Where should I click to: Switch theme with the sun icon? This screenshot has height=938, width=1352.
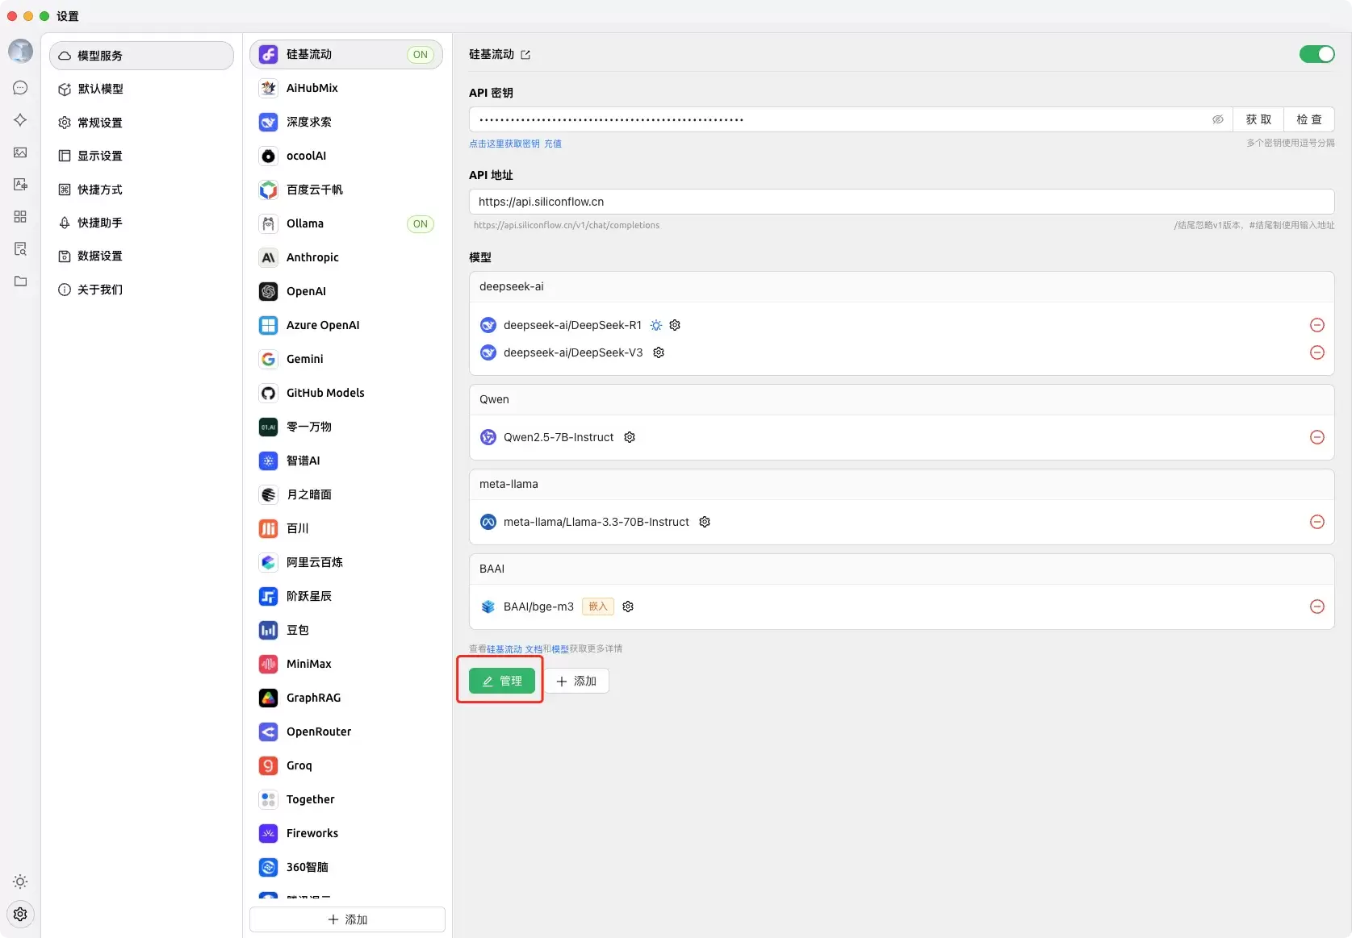coord(20,882)
